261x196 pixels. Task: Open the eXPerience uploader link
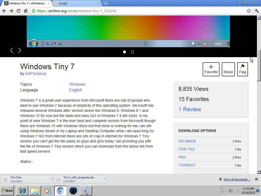tap(36, 74)
